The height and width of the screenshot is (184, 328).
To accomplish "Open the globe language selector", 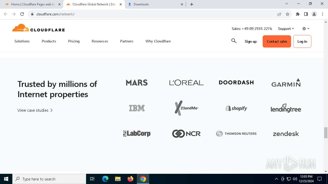I will coord(306,29).
